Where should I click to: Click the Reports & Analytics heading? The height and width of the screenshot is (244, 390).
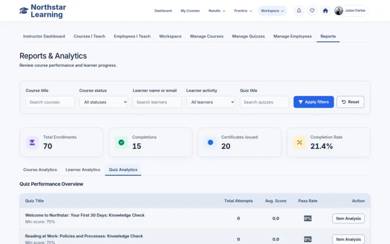[53, 56]
